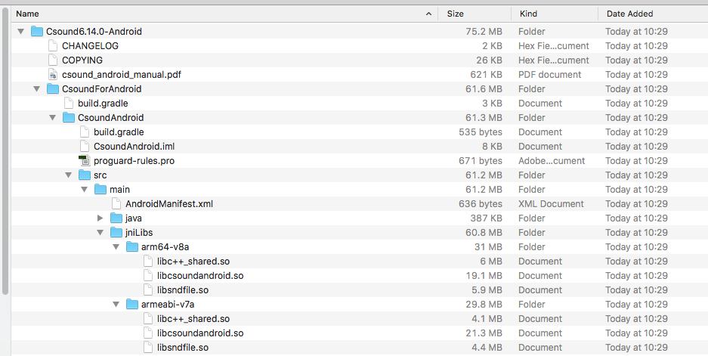Click the 387 KB size value
708x356 pixels.
tap(486, 218)
